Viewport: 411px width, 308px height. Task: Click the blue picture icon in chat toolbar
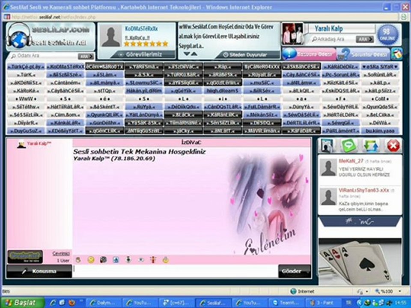116,260
